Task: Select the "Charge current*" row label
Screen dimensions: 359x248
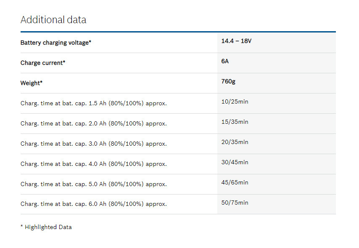Action: tap(43, 63)
